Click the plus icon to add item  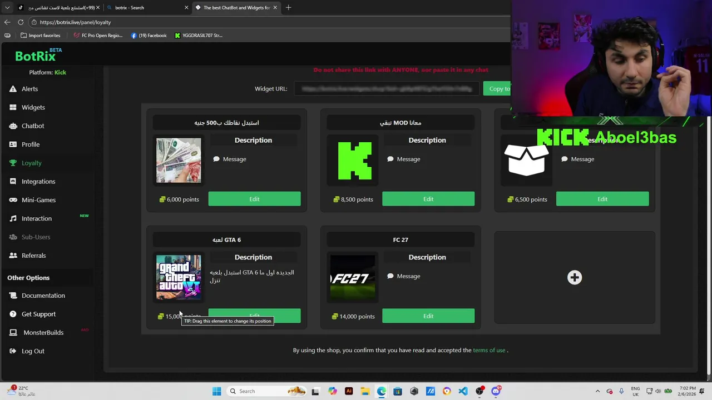point(575,277)
